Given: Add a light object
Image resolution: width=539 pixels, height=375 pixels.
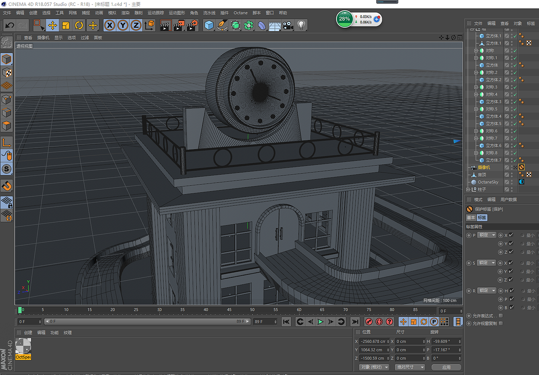Looking at the screenshot, I should pyautogui.click(x=301, y=25).
